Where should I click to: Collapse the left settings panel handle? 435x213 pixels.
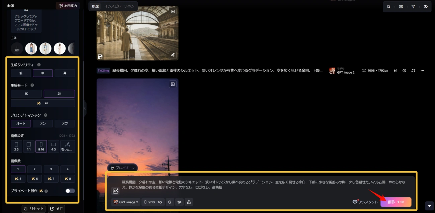tap(85, 109)
